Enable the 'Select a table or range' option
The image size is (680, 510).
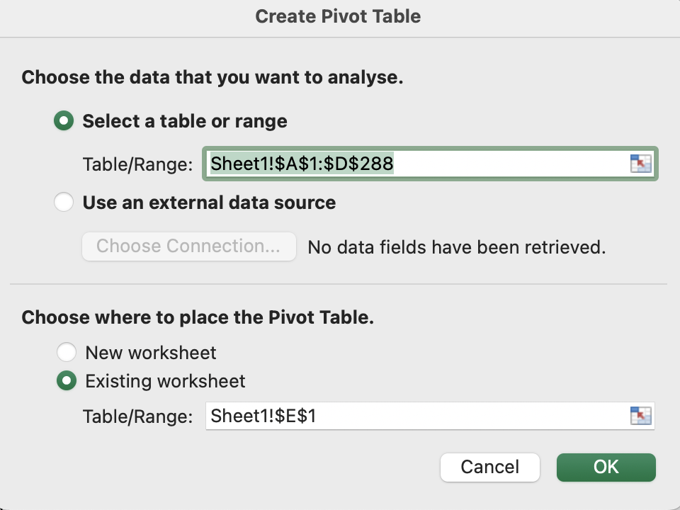(64, 121)
